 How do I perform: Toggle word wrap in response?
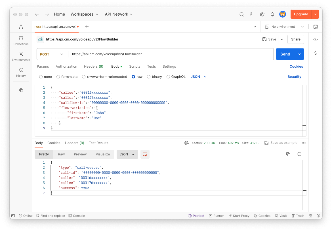click(145, 154)
